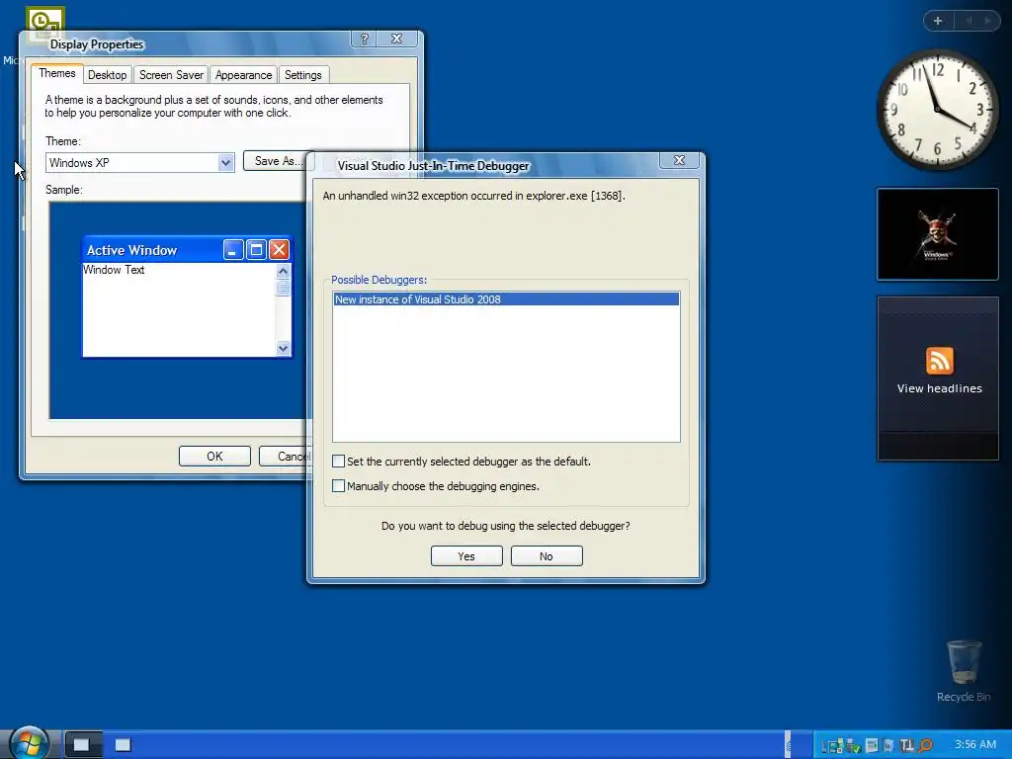Click the TL tray icon
The height and width of the screenshot is (759, 1012).
(x=907, y=745)
